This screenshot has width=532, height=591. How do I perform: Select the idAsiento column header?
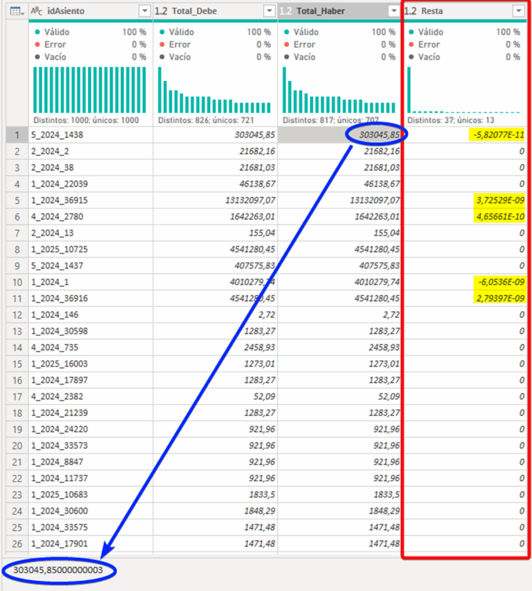tap(91, 11)
